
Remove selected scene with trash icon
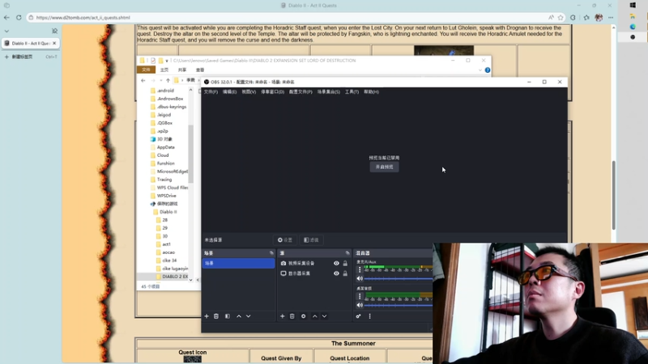tap(216, 316)
